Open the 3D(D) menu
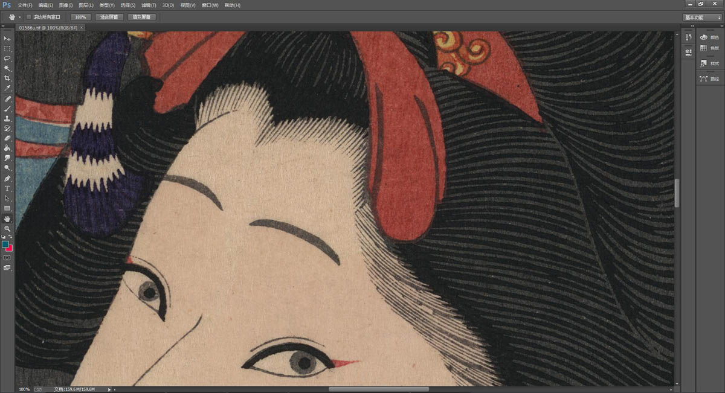Image resolution: width=725 pixels, height=393 pixels. pos(168,5)
